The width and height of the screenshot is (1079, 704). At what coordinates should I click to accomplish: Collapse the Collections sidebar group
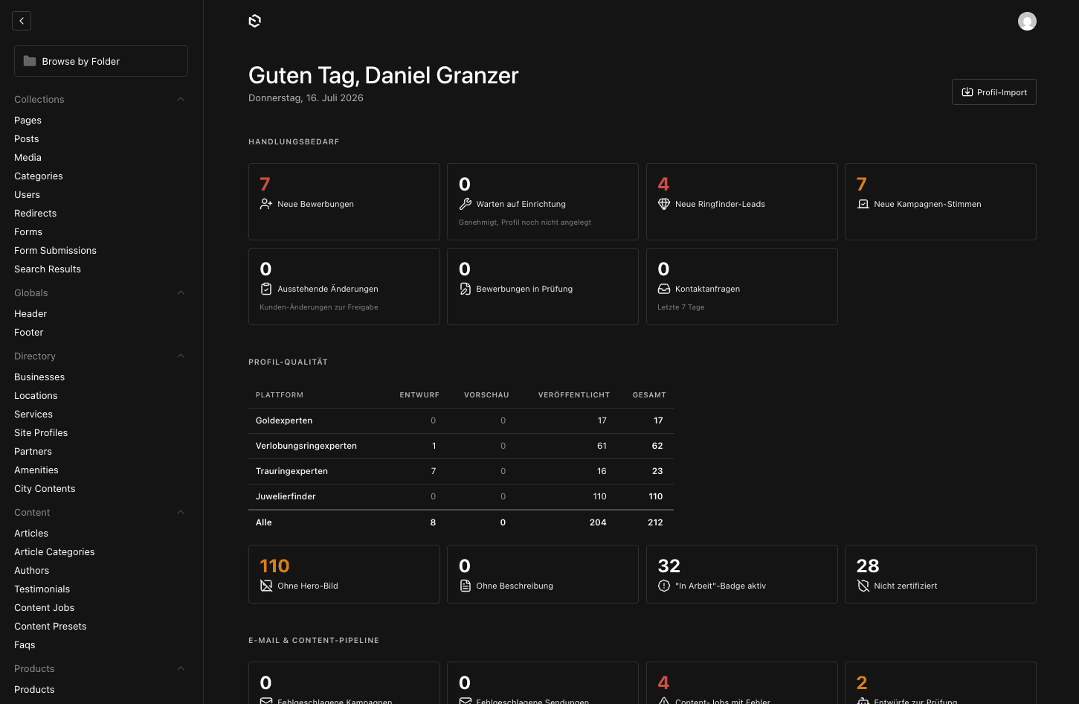pyautogui.click(x=181, y=99)
